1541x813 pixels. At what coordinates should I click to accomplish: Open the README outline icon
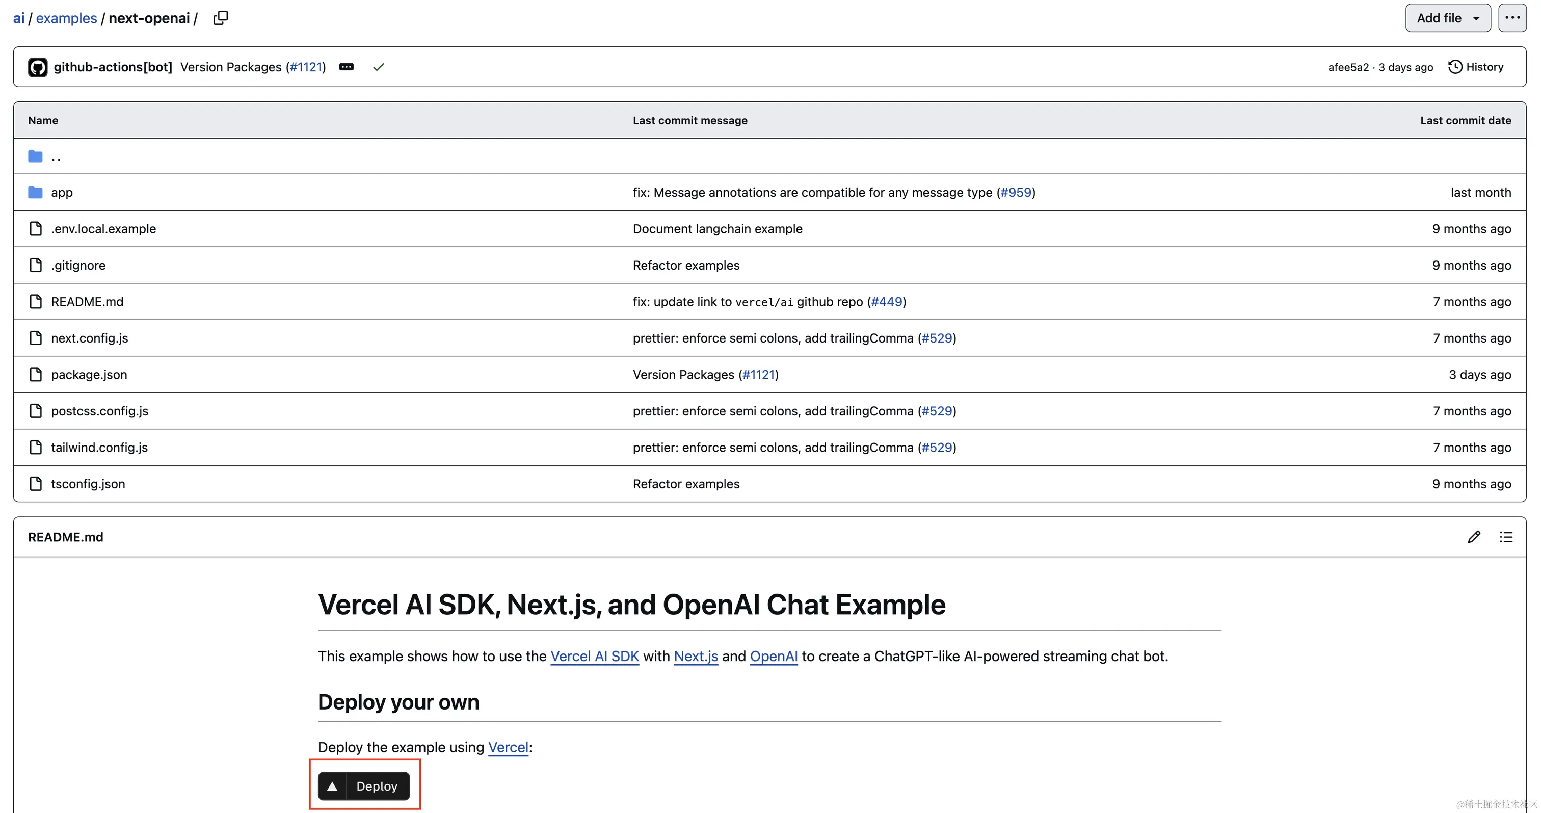pos(1506,537)
